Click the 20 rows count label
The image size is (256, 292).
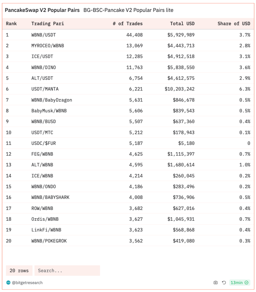pyautogui.click(x=19, y=270)
